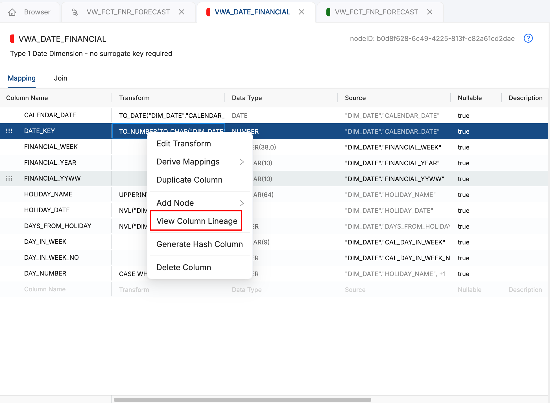This screenshot has width=550, height=403.
Task: Click the help question mark icon
Action: point(528,38)
